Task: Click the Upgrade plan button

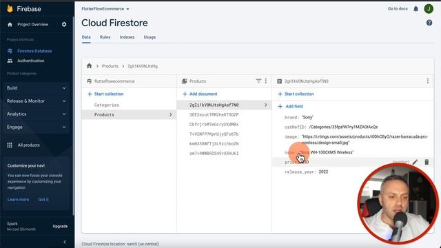Action: (60, 226)
